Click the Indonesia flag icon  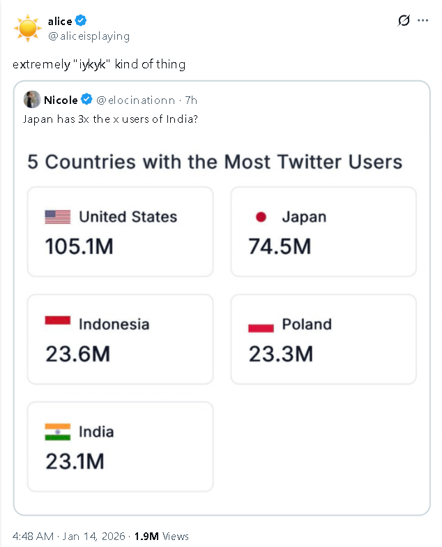[x=58, y=320]
